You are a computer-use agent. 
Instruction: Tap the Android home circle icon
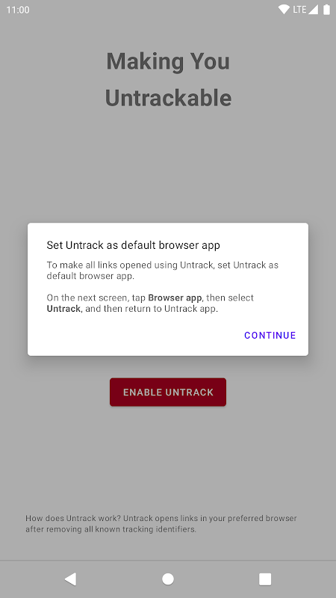[x=168, y=579]
